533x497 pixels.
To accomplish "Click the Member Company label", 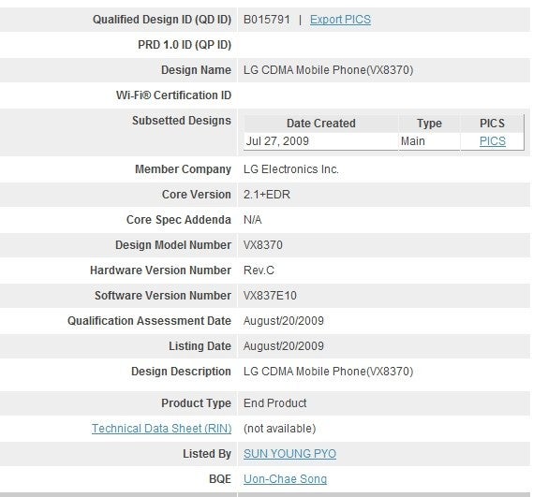I will (x=183, y=169).
